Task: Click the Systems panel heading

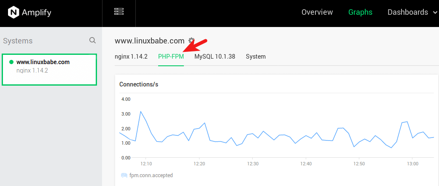Action: [18, 41]
